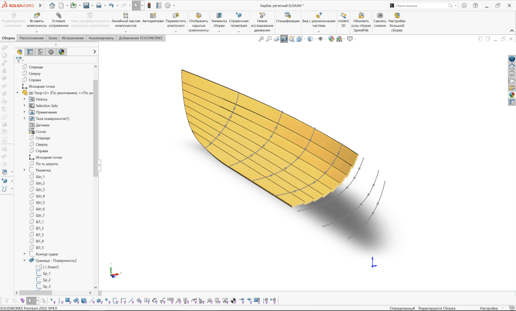This screenshot has width=516, height=311.
Task: Open Mate conditions (Условия сопряжения) tool
Action: 58,15
